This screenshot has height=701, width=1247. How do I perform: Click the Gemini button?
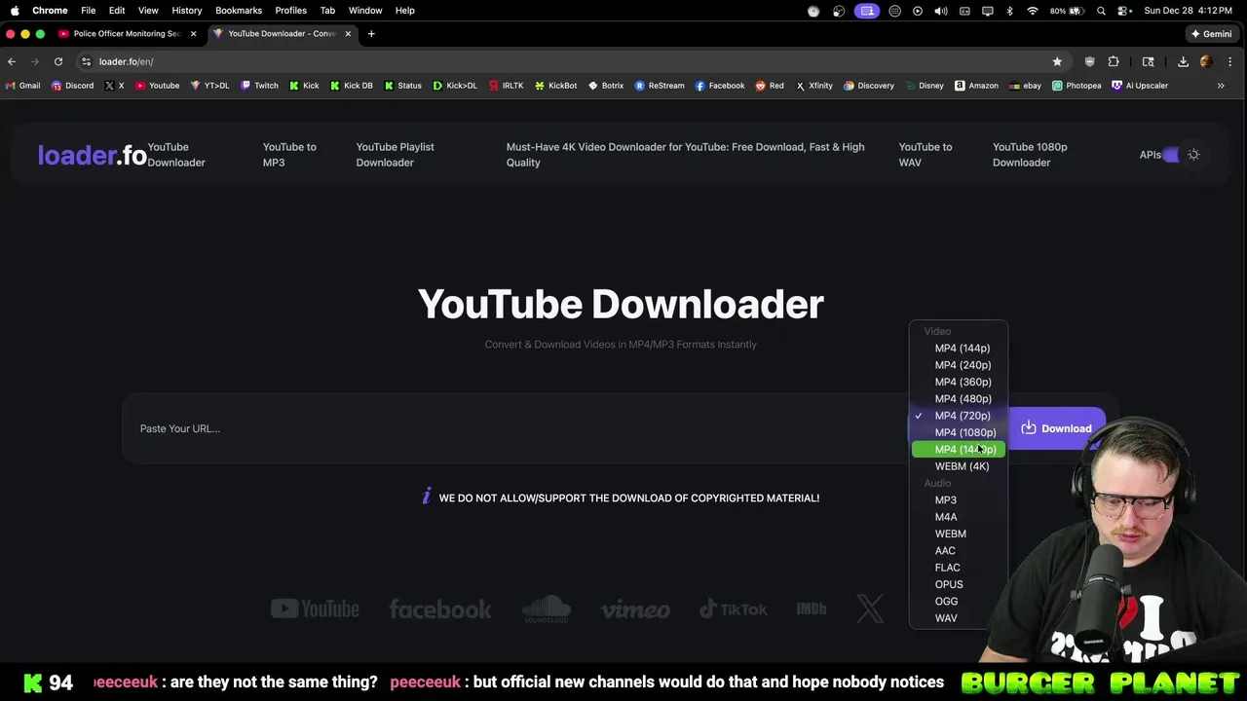point(1212,34)
